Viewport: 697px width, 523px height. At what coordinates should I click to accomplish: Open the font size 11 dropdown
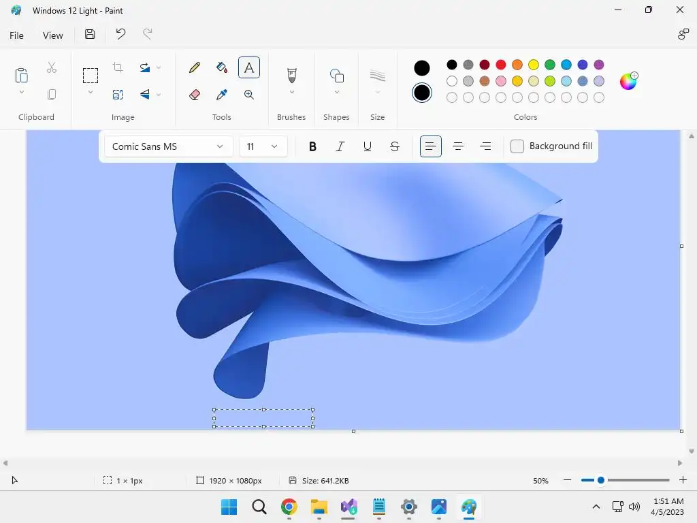[x=263, y=146]
